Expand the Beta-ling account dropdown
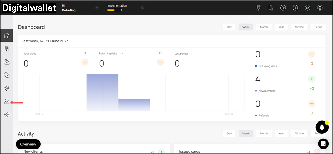The height and width of the screenshot is (154, 333). pyautogui.click(x=97, y=8)
